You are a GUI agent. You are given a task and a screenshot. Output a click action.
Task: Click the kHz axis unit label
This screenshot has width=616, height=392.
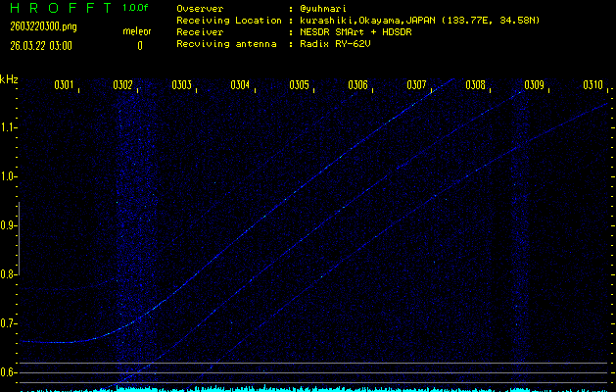9,79
